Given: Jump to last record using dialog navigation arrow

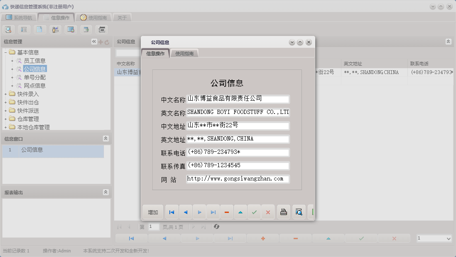Looking at the screenshot, I should tap(213, 212).
